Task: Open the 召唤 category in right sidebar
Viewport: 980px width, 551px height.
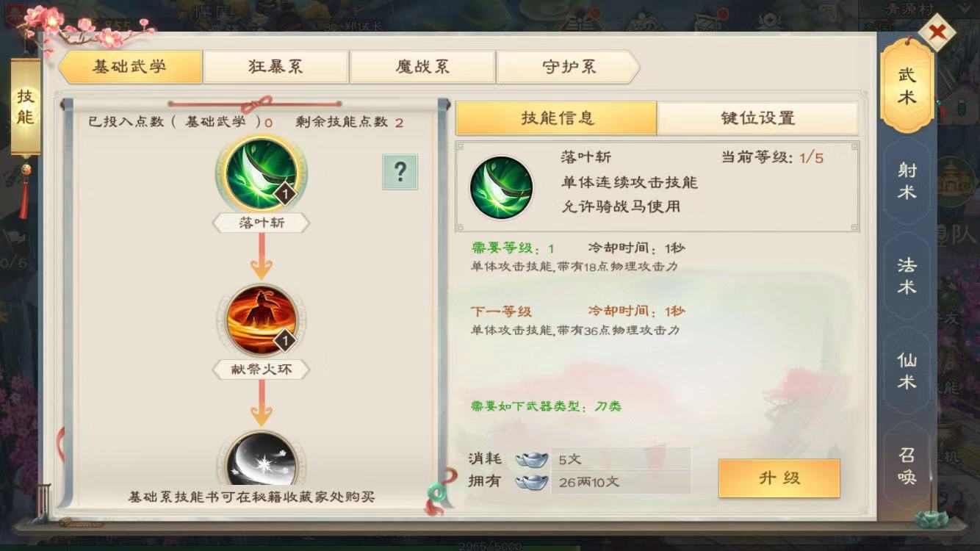Action: point(907,466)
